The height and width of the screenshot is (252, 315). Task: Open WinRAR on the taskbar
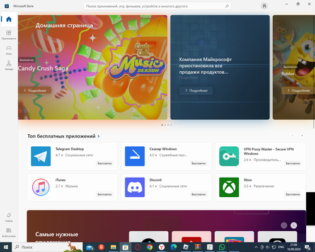click(x=198, y=247)
